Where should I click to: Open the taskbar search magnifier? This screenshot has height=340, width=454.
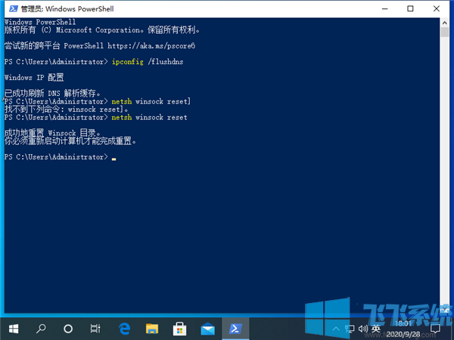click(x=41, y=329)
